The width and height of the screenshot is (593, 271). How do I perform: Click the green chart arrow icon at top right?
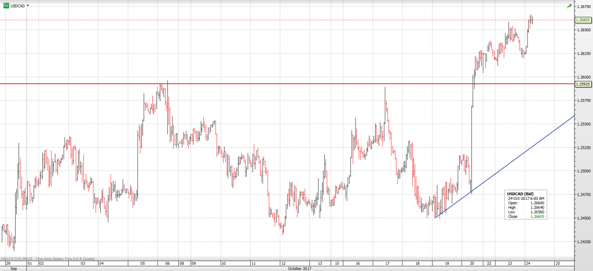click(569, 5)
